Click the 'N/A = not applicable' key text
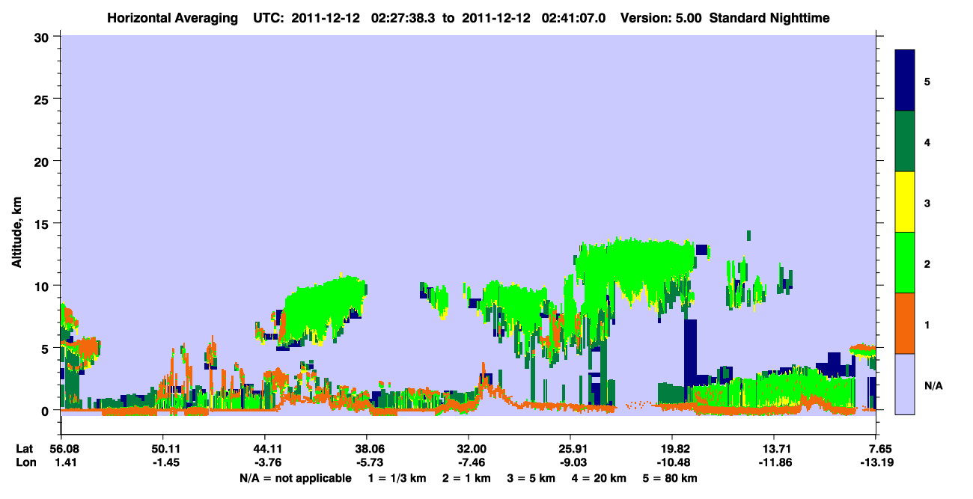 [295, 478]
